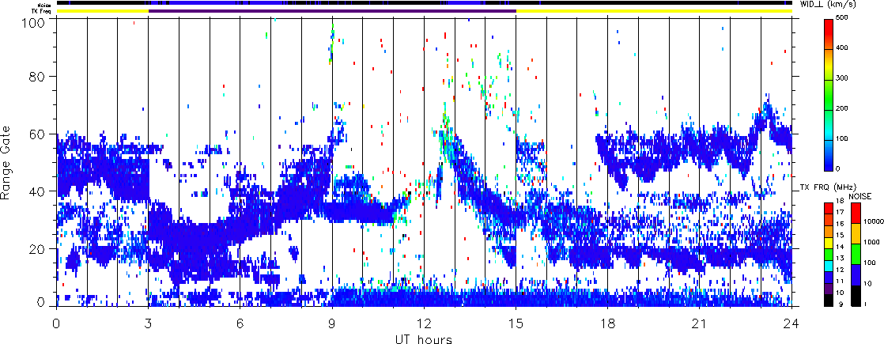Click the yellow block in TX FRQ color bar

pyautogui.click(x=828, y=243)
